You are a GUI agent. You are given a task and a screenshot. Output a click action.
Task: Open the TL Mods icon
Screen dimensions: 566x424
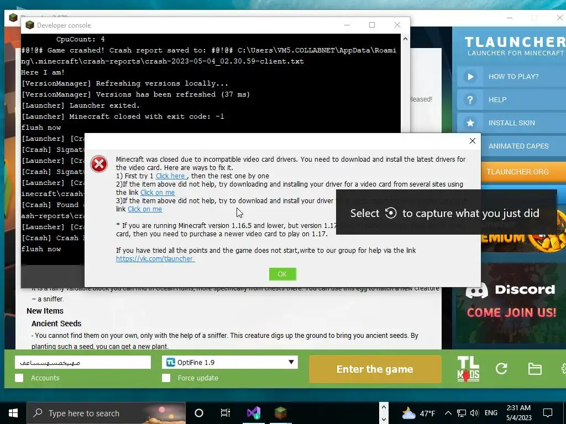tap(468, 369)
